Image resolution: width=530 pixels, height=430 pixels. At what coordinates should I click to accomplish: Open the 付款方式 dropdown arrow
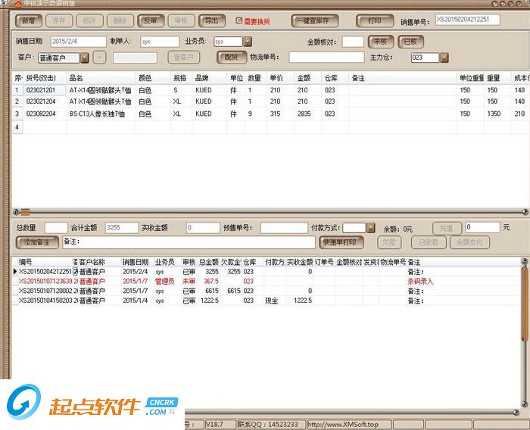pyautogui.click(x=371, y=228)
